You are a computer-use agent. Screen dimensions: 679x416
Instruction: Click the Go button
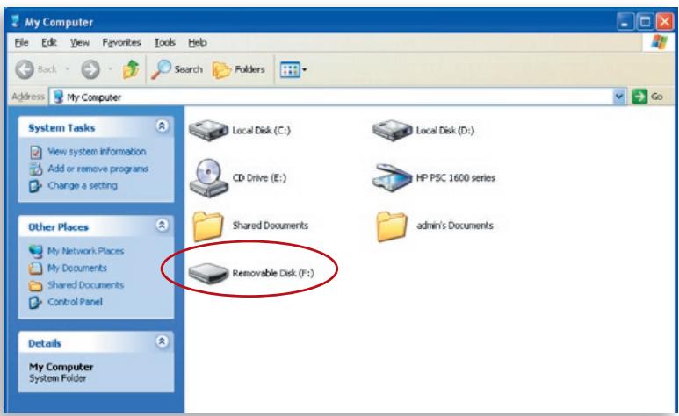pos(647,97)
